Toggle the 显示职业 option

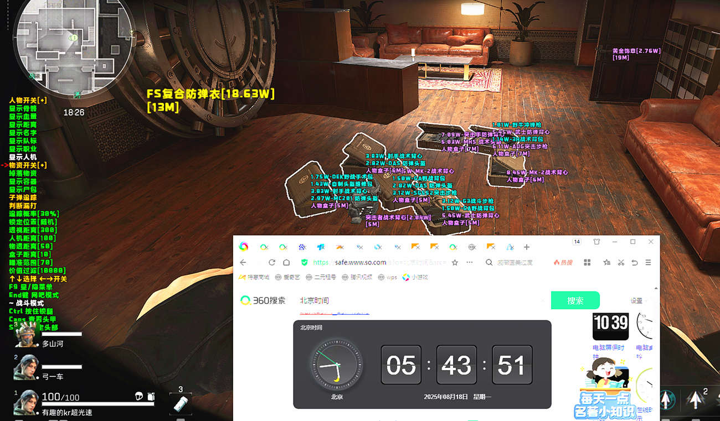pyautogui.click(x=23, y=149)
